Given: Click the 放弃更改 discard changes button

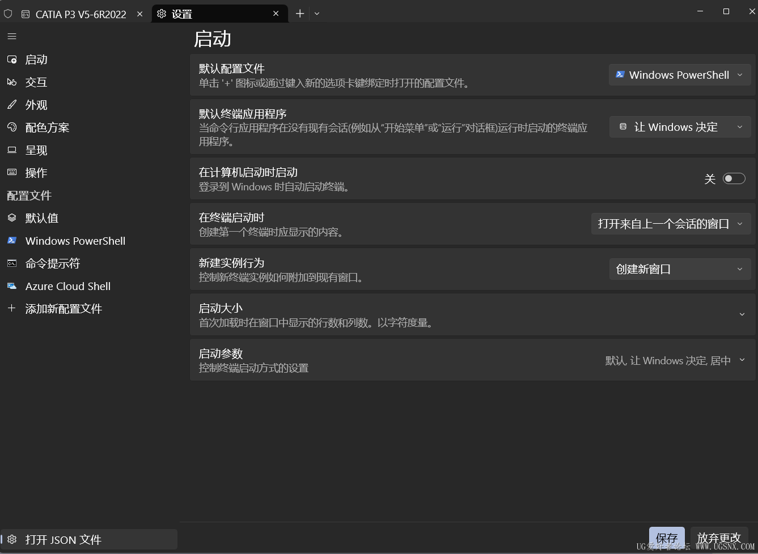Looking at the screenshot, I should tap(719, 538).
